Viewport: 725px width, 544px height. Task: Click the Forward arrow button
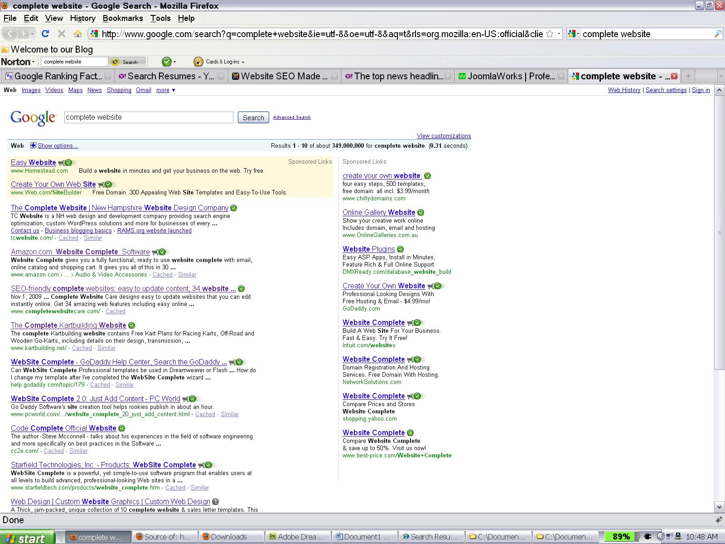[24, 34]
